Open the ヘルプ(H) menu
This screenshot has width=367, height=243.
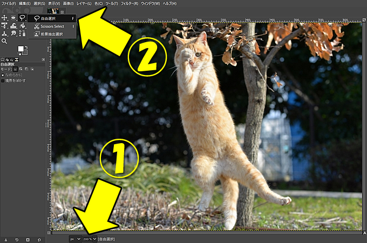click(x=169, y=4)
